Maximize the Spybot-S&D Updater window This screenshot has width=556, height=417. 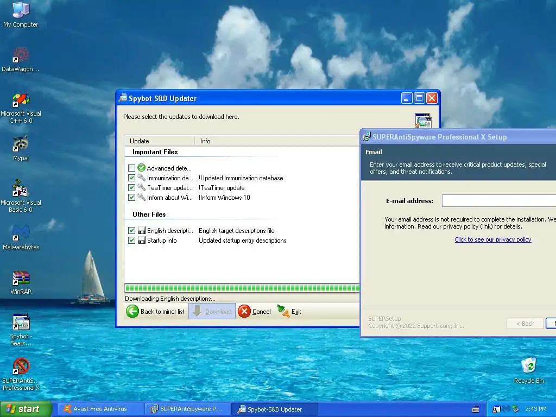419,98
